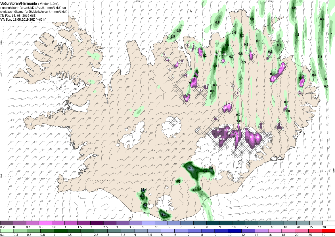This screenshot has height=237, width=335.
Task: Pick the light pink 16–18 swatch in lower scale
Action: pos(275,231)
